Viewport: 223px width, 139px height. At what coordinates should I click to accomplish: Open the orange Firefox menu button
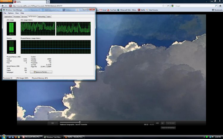(6, 1)
